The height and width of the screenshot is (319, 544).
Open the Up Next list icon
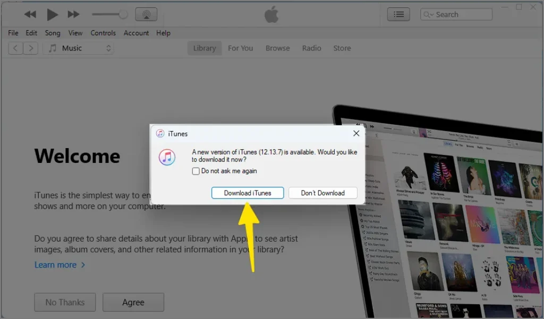point(399,14)
